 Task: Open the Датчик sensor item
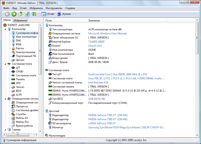18,60
